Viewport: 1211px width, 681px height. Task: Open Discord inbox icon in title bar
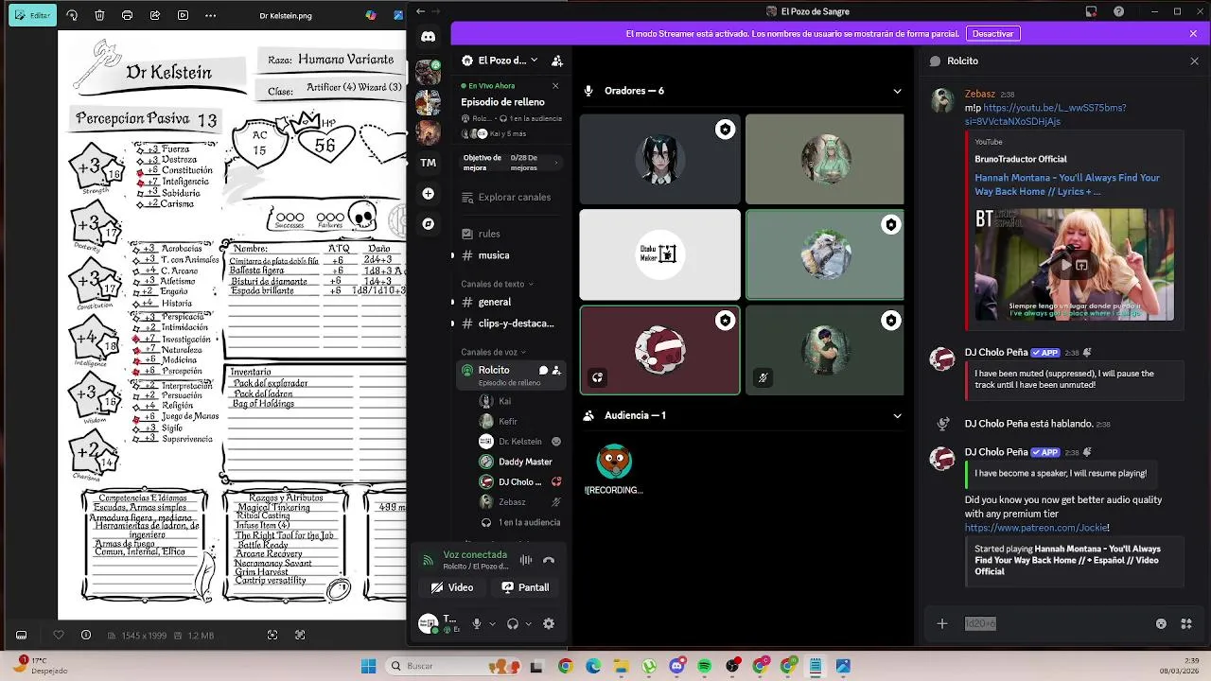pyautogui.click(x=1091, y=11)
